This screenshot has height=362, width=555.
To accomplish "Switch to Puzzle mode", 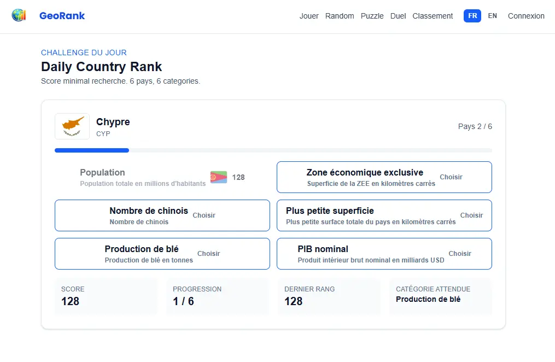I will coord(372,16).
